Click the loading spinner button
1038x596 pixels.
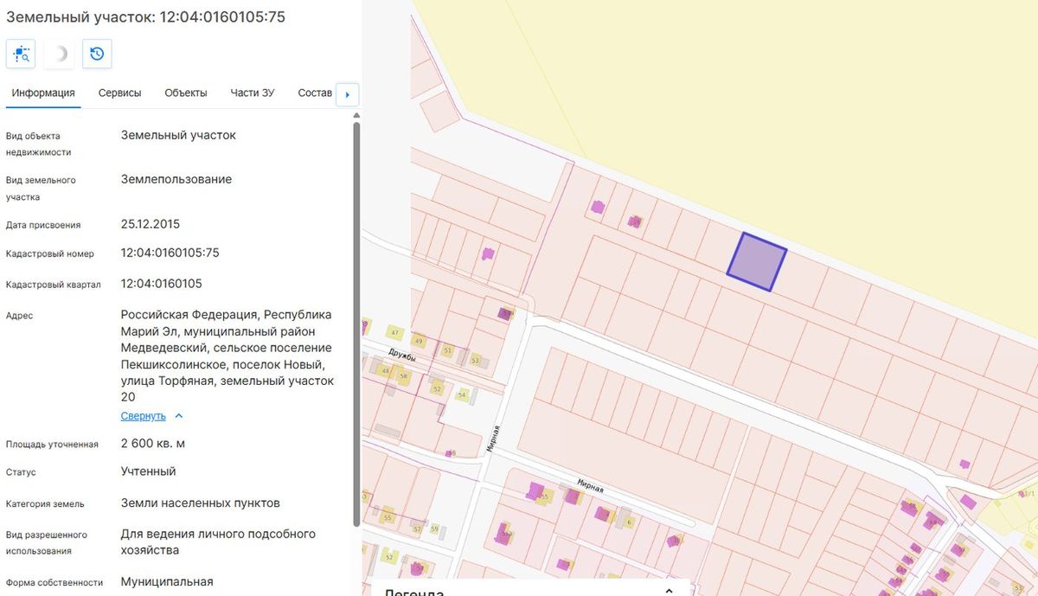(x=59, y=54)
